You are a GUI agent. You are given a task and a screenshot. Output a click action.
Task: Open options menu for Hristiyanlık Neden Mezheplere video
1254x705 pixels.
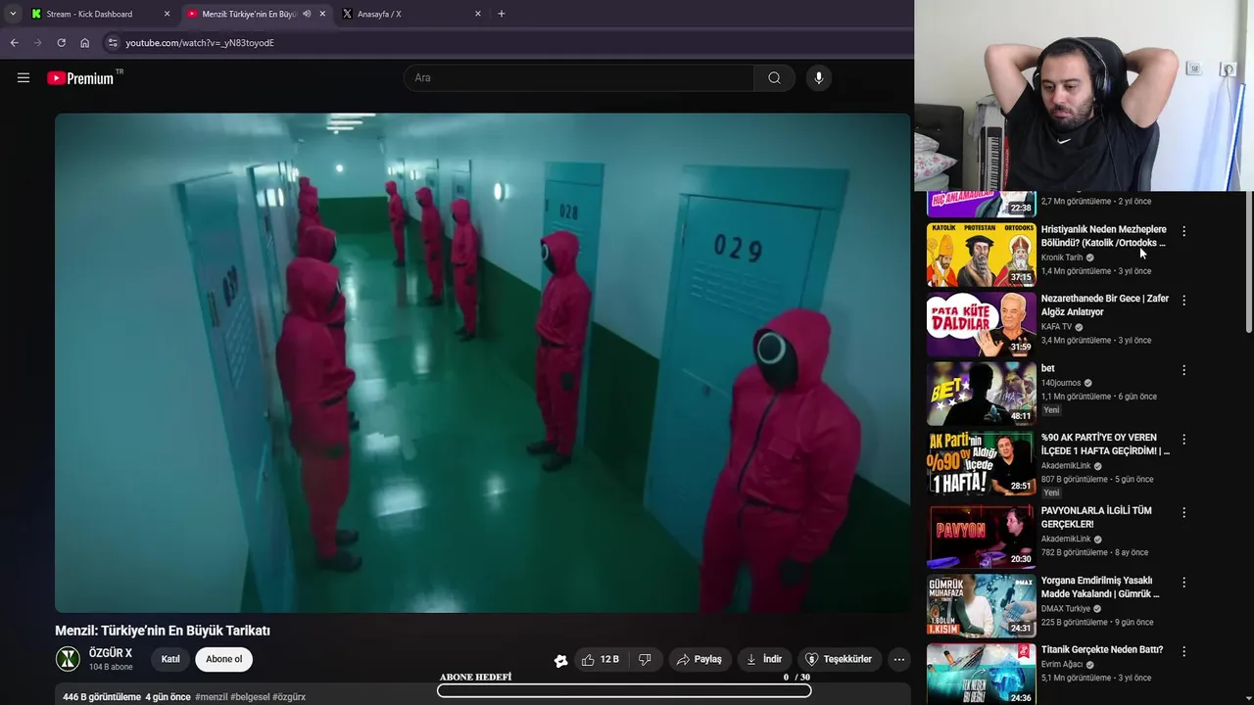click(x=1183, y=232)
